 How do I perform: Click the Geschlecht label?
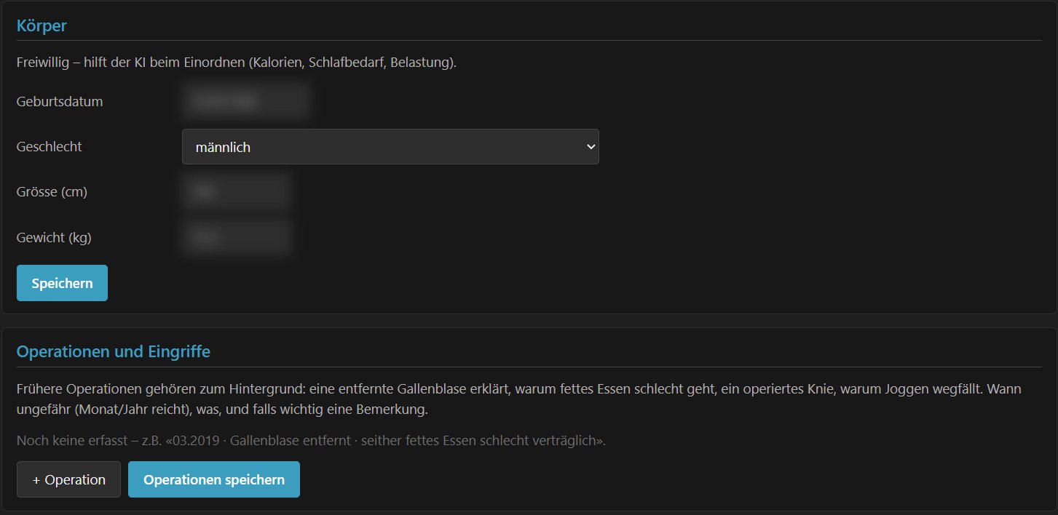click(50, 147)
